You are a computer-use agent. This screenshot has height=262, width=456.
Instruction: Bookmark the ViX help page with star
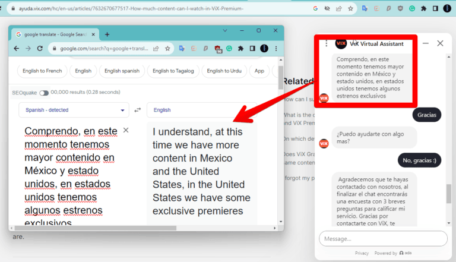click(350, 9)
